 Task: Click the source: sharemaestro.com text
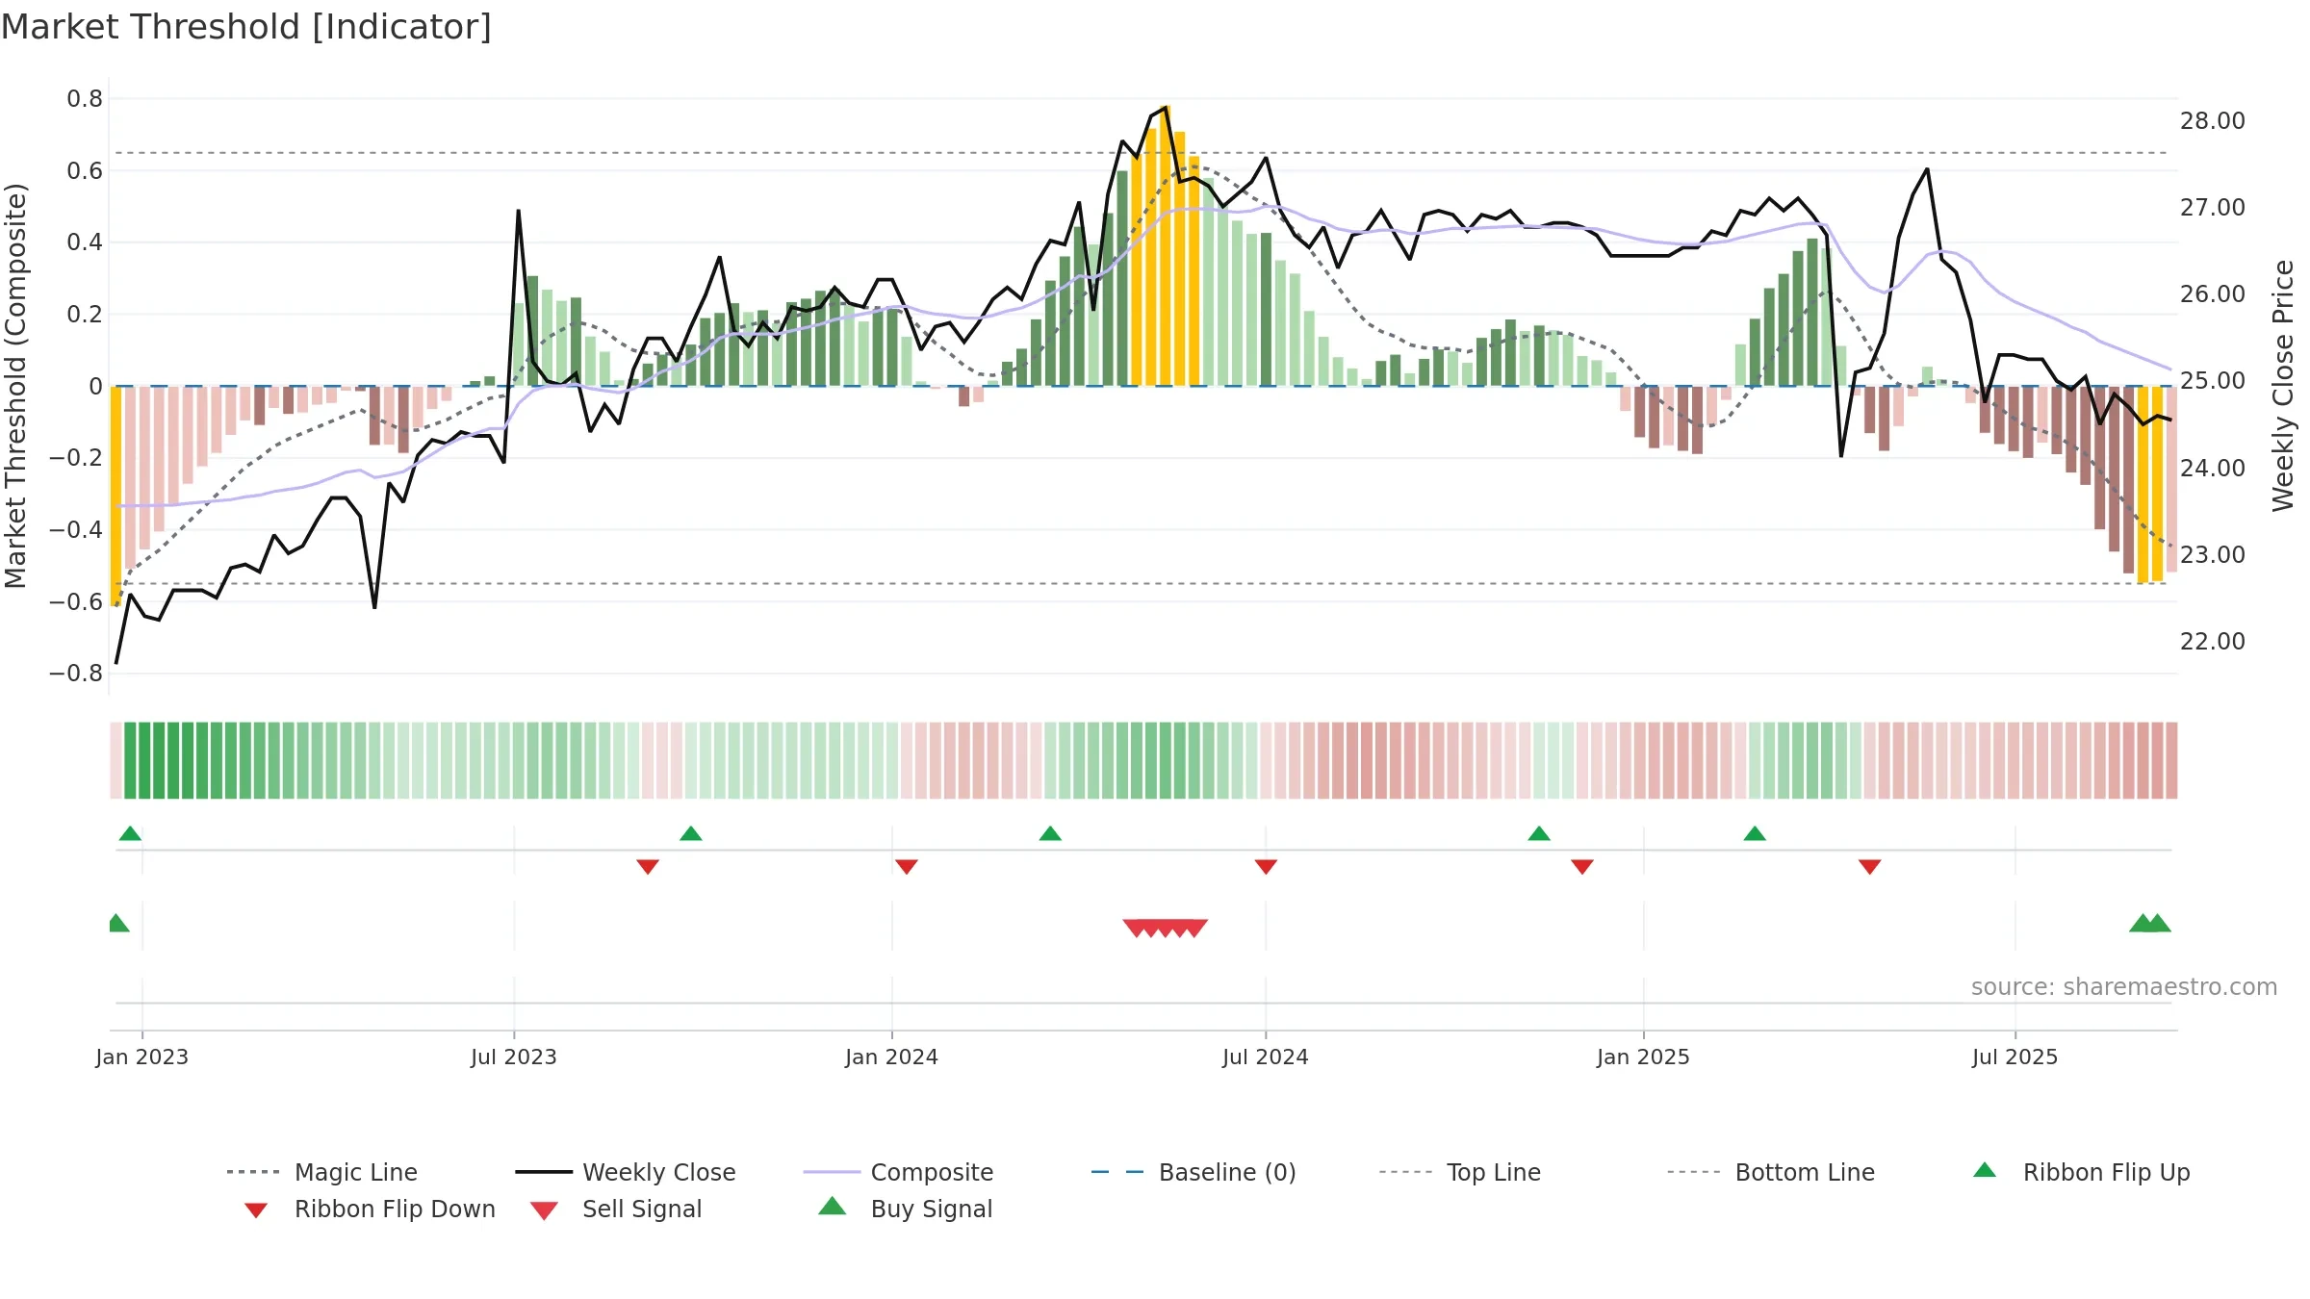pyautogui.click(x=2124, y=987)
